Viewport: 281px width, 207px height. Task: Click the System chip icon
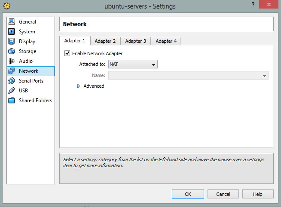tap(12, 32)
